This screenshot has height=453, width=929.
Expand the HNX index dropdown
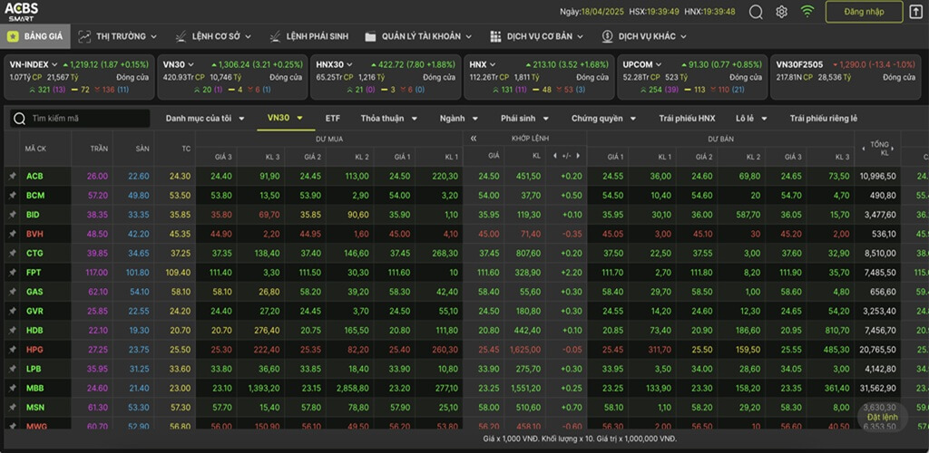click(x=493, y=64)
